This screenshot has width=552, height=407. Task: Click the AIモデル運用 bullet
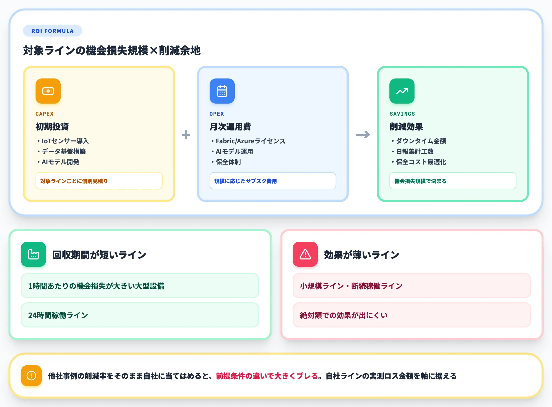(x=232, y=151)
